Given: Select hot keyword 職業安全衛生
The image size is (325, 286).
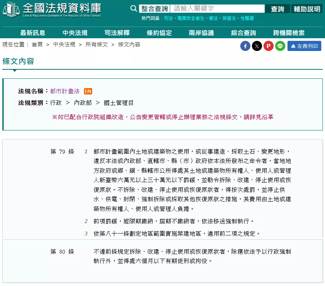Looking at the screenshot, I should pyautogui.click(x=191, y=18).
